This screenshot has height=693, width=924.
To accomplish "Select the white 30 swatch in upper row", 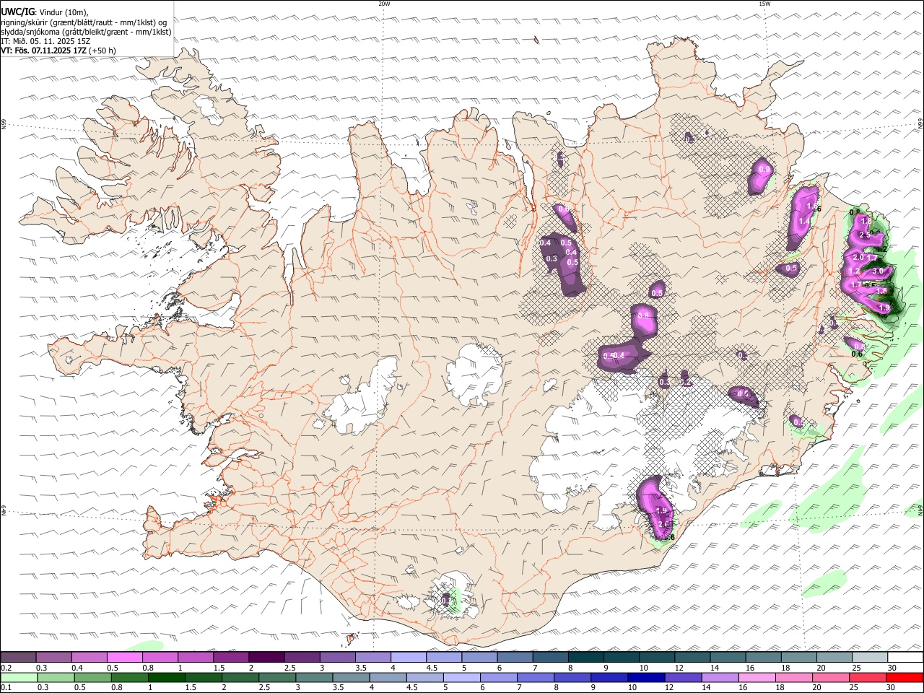I will pos(905,658).
